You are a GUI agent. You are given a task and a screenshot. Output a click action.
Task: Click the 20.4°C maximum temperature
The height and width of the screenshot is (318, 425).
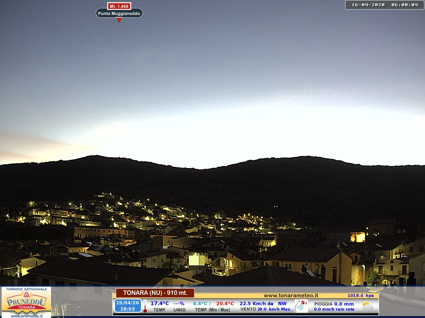(225, 304)
